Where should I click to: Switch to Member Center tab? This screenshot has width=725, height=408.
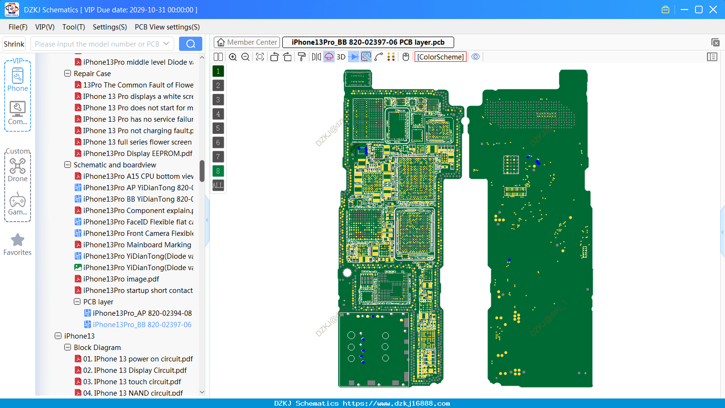247,42
